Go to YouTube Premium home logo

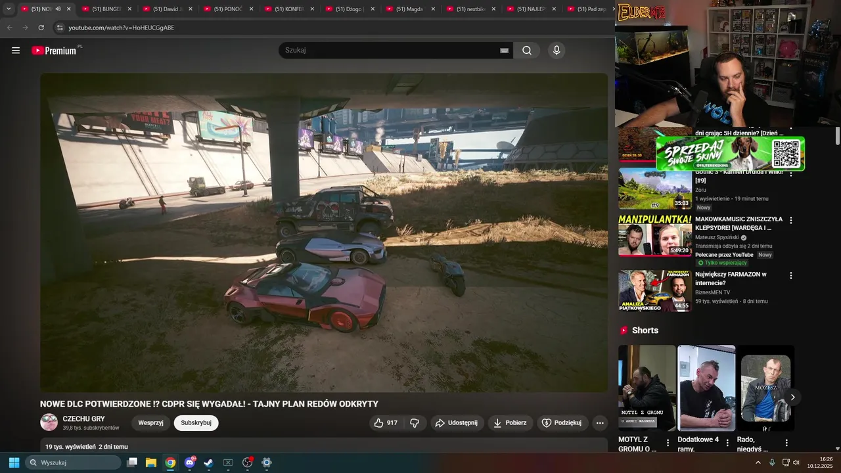55,51
